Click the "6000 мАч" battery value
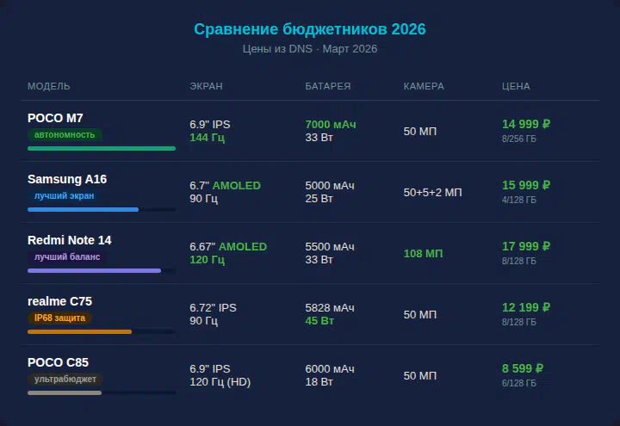Image resolution: width=620 pixels, height=426 pixels. click(330, 368)
